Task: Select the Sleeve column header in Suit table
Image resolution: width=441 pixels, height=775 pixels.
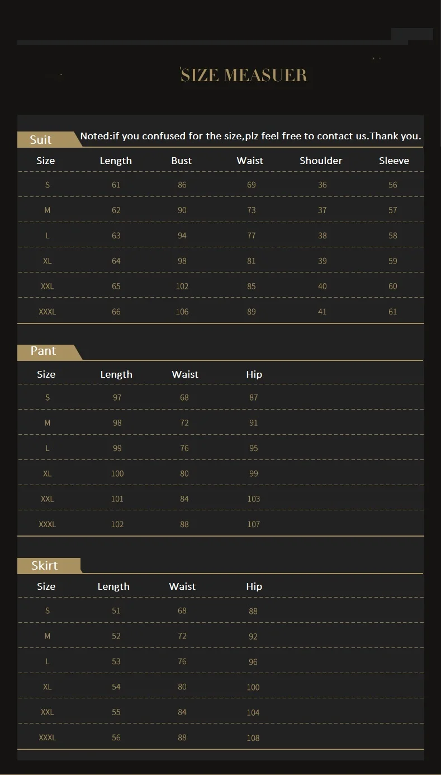Action: [x=394, y=161]
